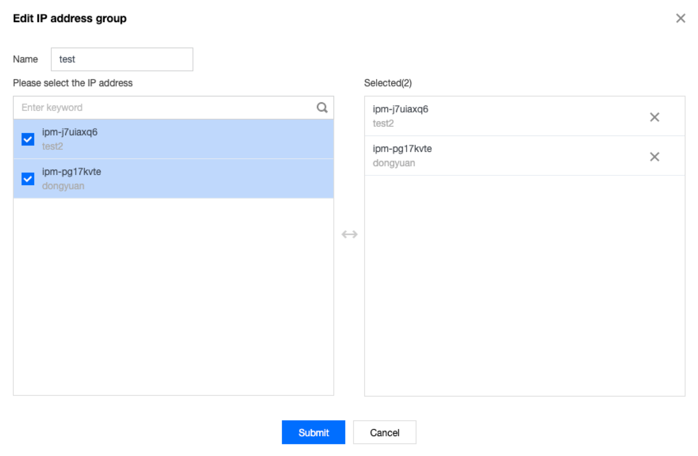
Task: Click the test2 label in left list
Action: click(53, 146)
